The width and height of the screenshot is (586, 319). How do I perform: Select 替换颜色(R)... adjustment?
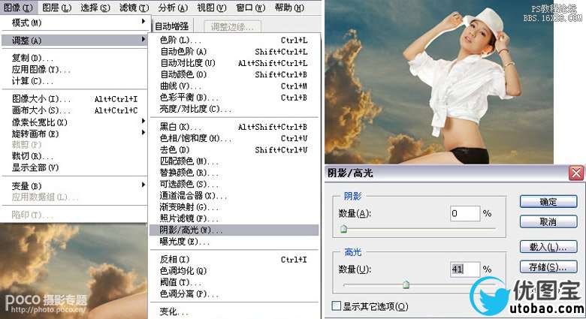[234, 173]
